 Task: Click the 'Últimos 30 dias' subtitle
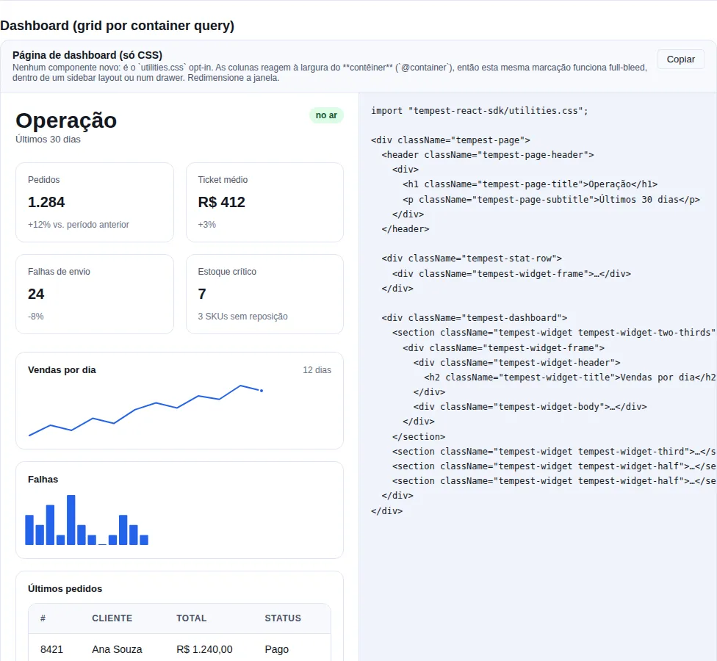coord(48,140)
